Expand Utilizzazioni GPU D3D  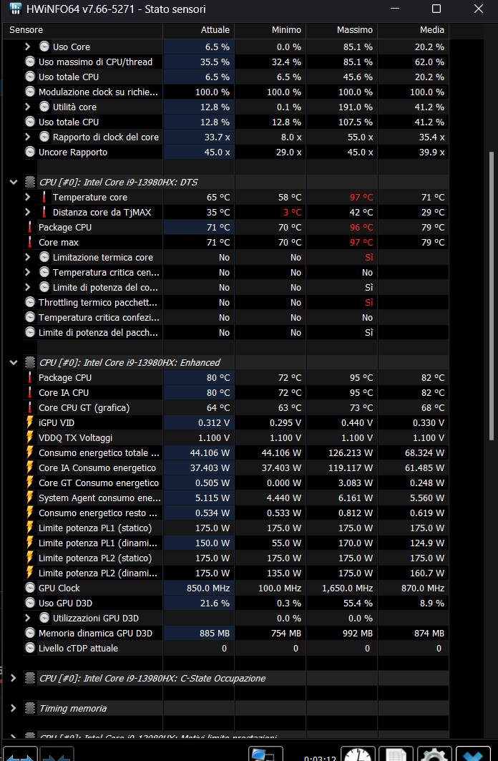tap(28, 619)
